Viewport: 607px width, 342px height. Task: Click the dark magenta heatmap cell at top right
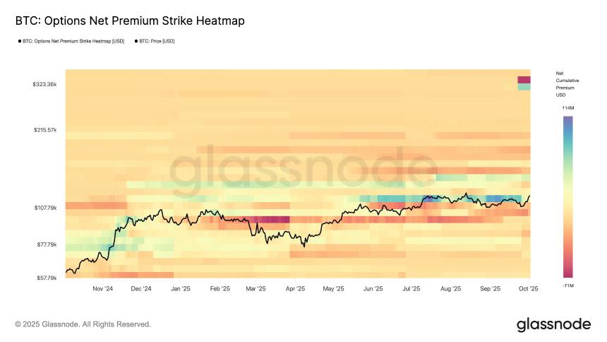(x=524, y=80)
